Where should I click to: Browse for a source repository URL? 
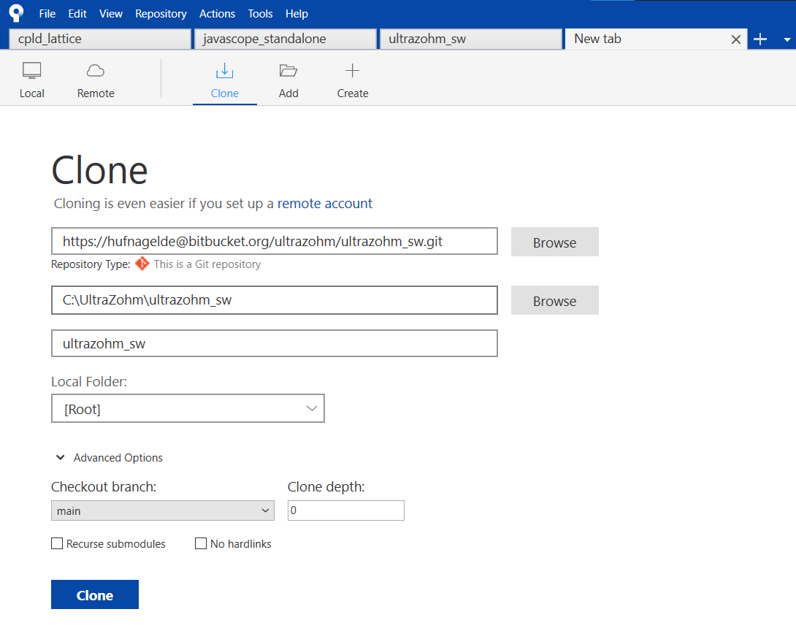(x=554, y=241)
